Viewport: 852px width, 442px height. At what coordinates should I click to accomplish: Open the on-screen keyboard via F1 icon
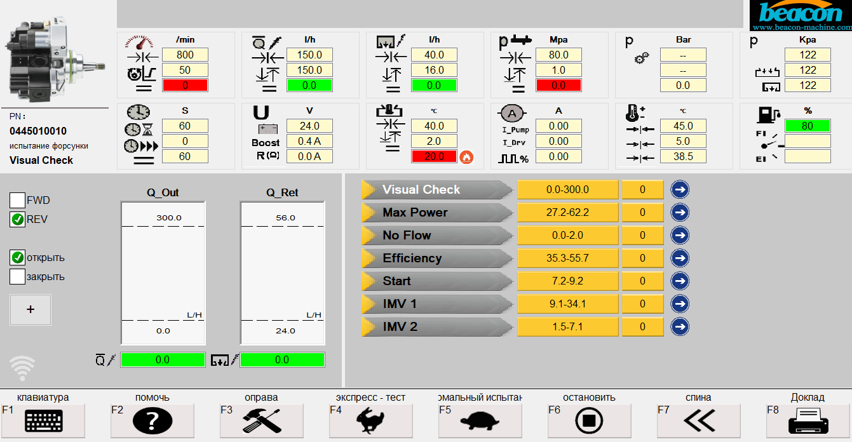pyautogui.click(x=44, y=420)
